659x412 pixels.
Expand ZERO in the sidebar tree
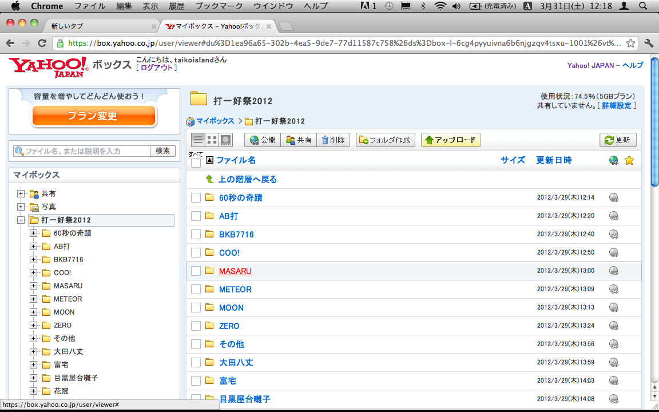pyautogui.click(x=33, y=326)
